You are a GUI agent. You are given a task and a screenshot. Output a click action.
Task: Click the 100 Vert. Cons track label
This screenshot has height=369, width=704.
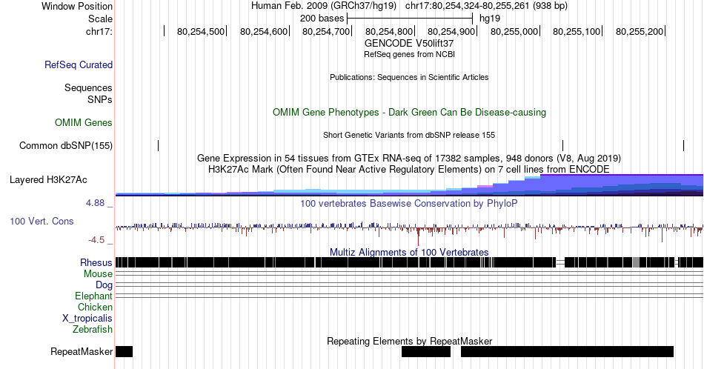point(41,221)
